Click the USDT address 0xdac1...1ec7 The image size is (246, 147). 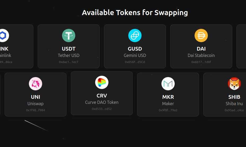click(69, 62)
